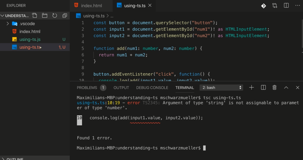Switch to the index.html editor tab

[91, 6]
